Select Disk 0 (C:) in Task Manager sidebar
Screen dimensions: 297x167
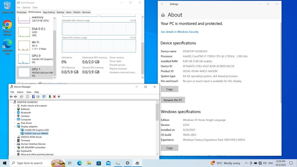[x=35, y=32]
